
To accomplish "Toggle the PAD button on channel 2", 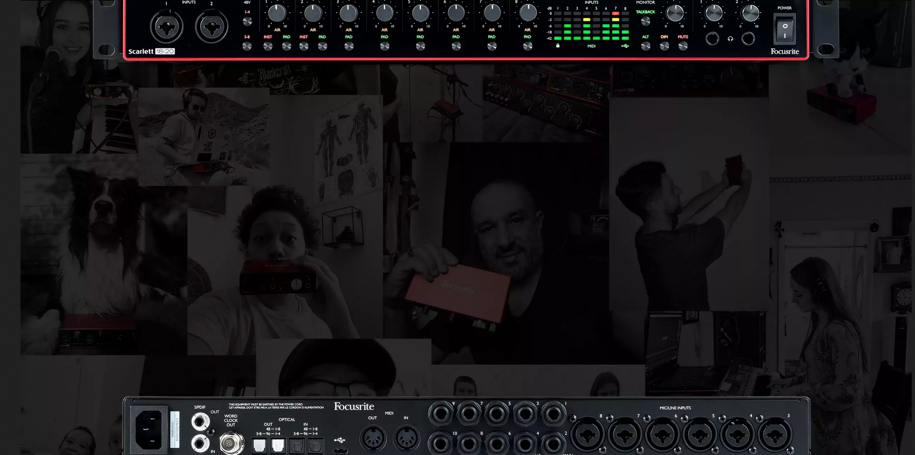I will (322, 46).
